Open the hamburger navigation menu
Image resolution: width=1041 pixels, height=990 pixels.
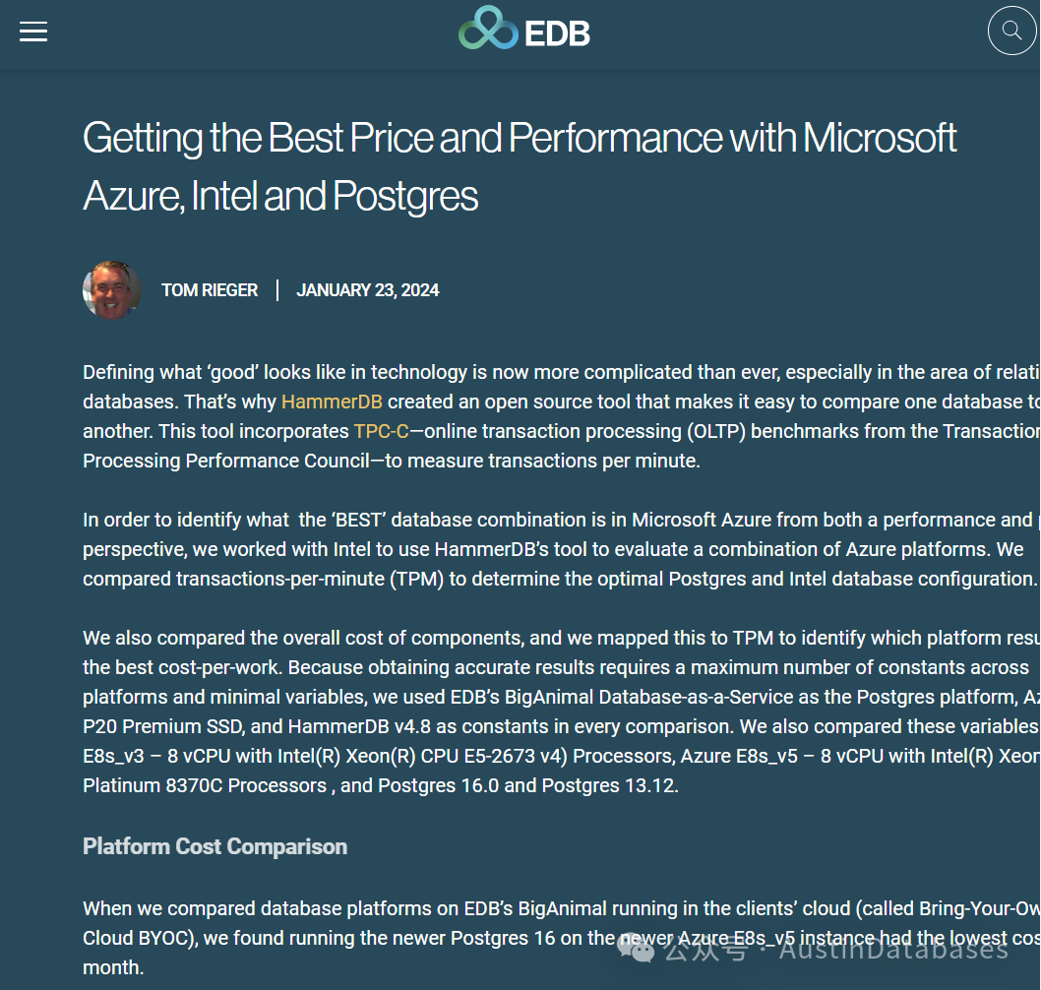pos(33,31)
